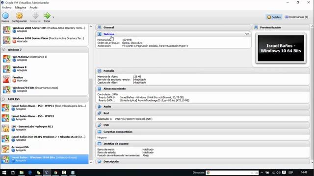Image resolution: width=314 pixels, height=176 pixels.
Task: Click the taskbar volume icon
Action: (278, 173)
